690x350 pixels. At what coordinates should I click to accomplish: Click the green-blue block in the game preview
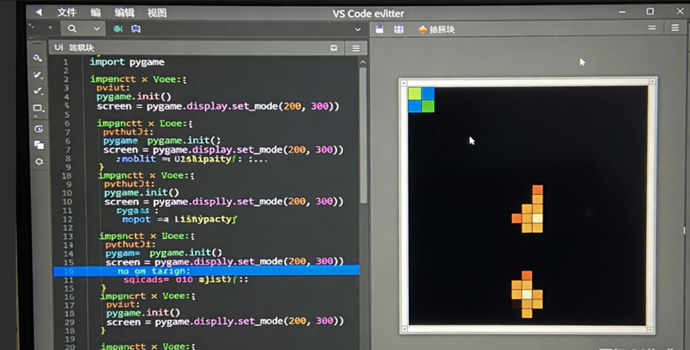tap(421, 99)
